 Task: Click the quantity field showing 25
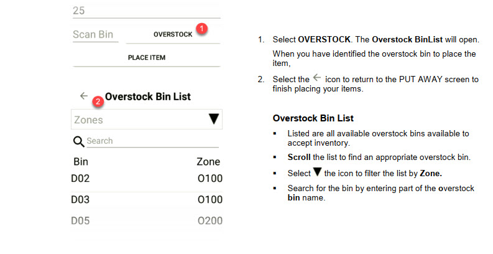point(146,11)
